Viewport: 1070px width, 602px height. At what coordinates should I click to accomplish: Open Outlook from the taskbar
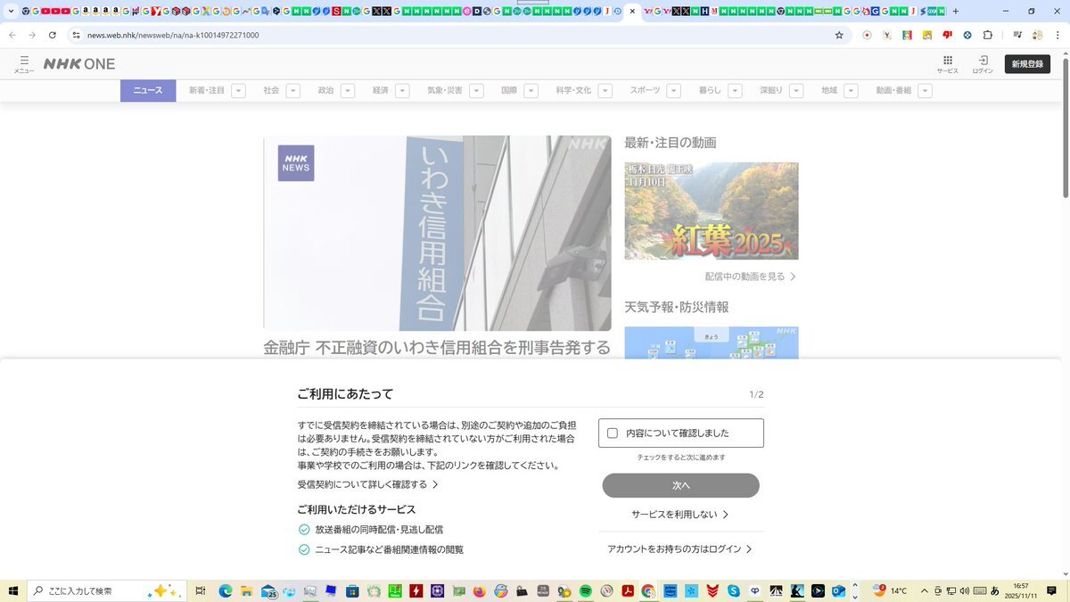pos(838,590)
